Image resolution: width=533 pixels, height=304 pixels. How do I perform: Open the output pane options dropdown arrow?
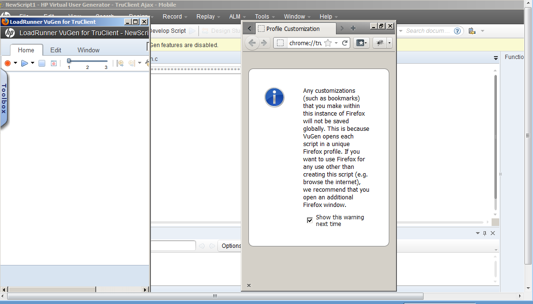tap(478, 233)
